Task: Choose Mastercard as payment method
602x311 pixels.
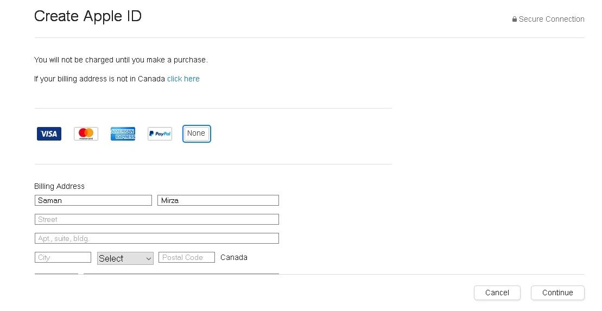Action: pos(86,134)
